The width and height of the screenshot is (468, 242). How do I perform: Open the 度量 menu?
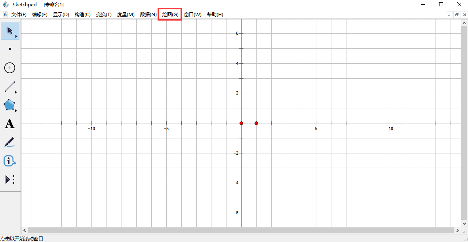pos(126,14)
